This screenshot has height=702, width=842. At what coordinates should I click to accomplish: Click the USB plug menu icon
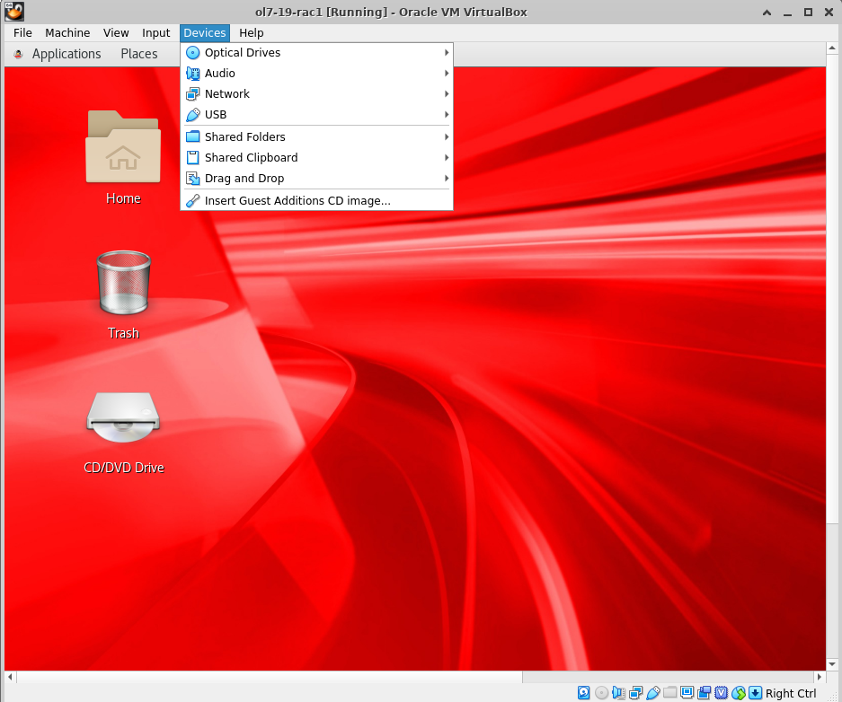pyautogui.click(x=192, y=114)
